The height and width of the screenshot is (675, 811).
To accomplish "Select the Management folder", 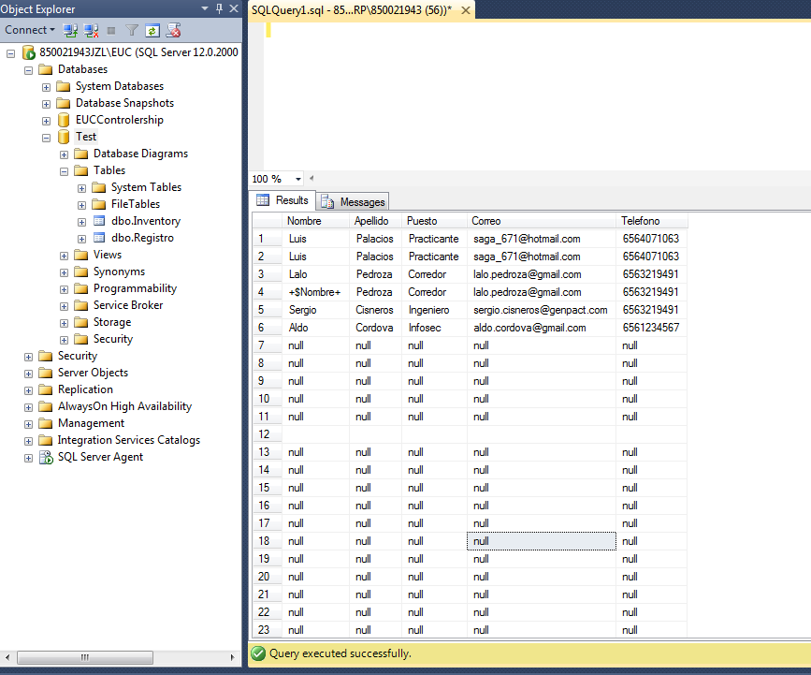I will [91, 423].
